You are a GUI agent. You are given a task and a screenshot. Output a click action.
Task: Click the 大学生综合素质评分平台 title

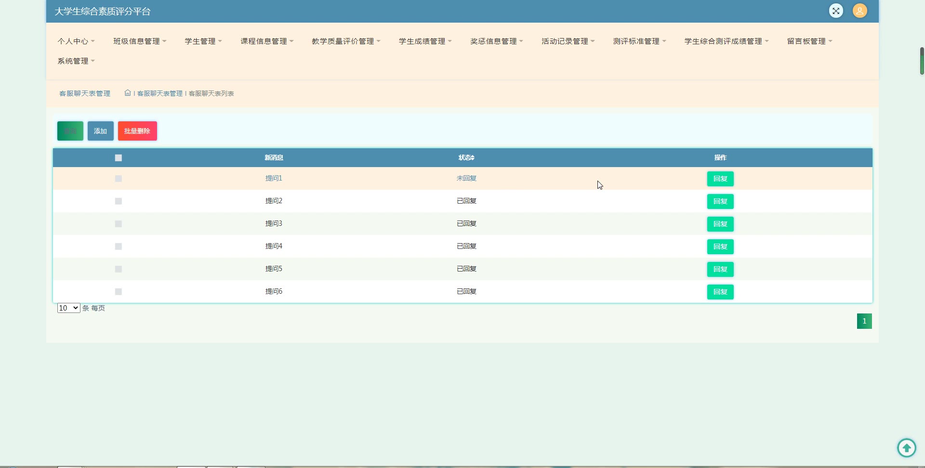point(103,11)
